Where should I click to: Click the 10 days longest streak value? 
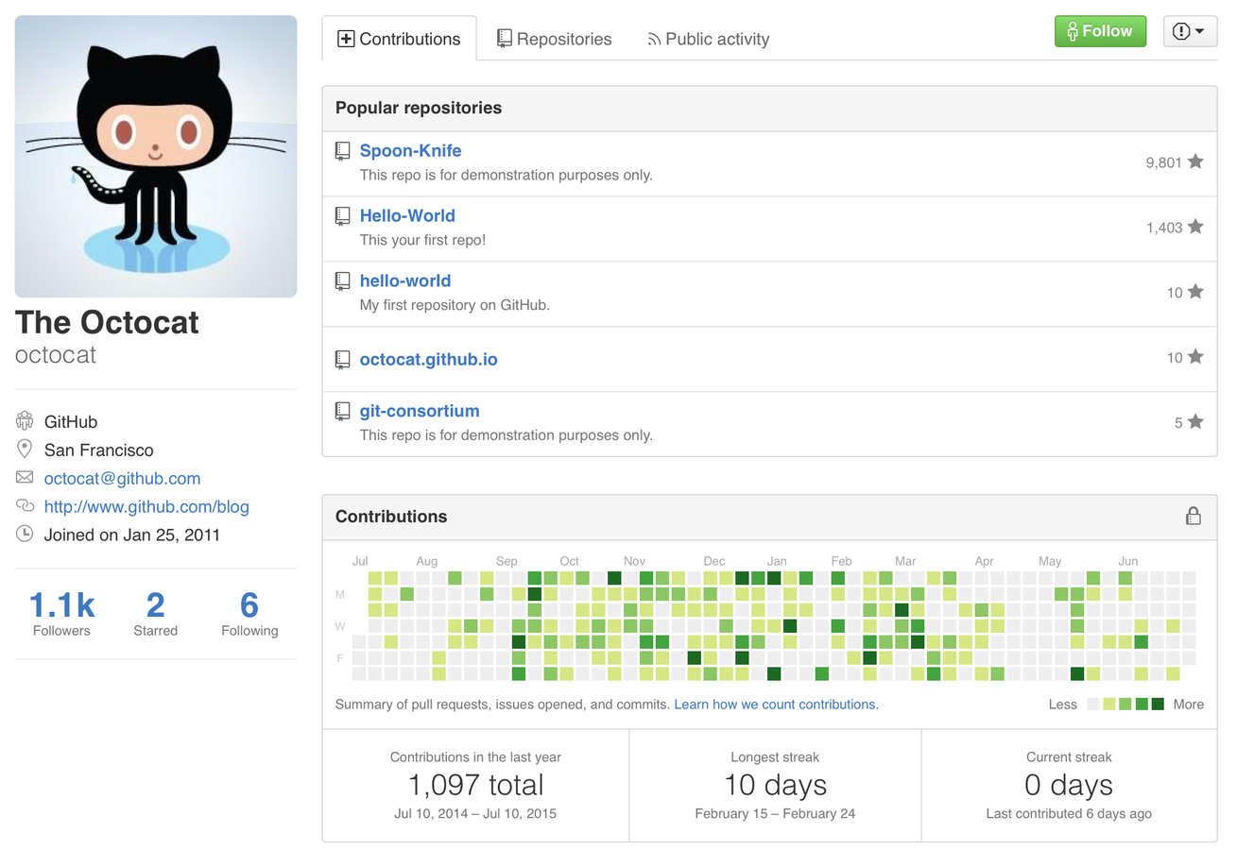tap(775, 785)
